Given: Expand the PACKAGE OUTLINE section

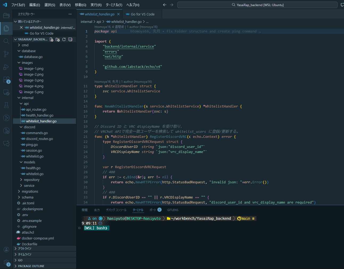Looking at the screenshot, I should click(x=31, y=266).
